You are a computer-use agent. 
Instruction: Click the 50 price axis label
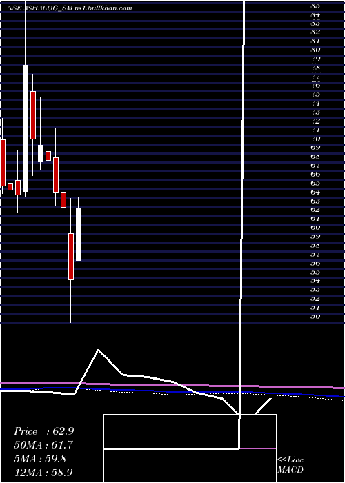[316, 317]
